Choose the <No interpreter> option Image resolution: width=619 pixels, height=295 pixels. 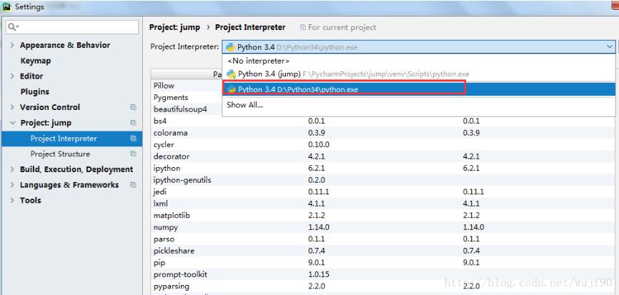pyautogui.click(x=418, y=61)
